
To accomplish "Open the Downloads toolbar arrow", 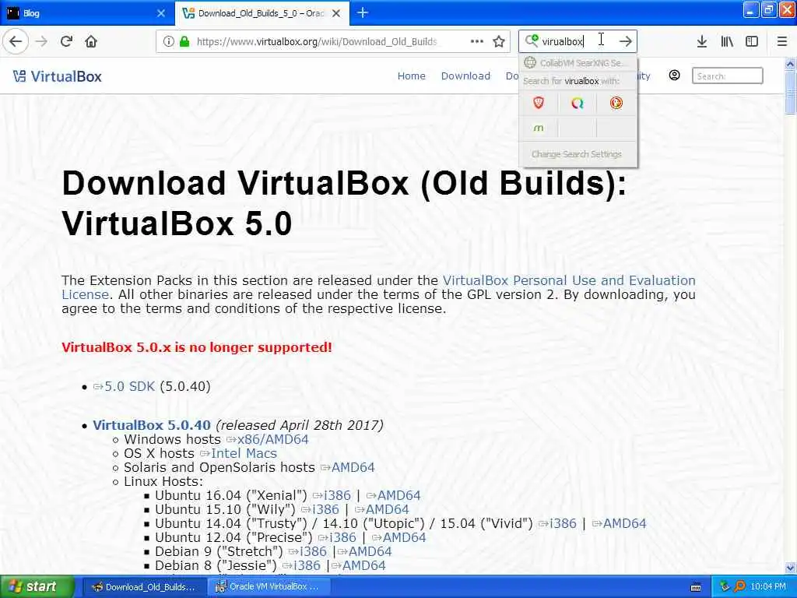I will tap(701, 41).
